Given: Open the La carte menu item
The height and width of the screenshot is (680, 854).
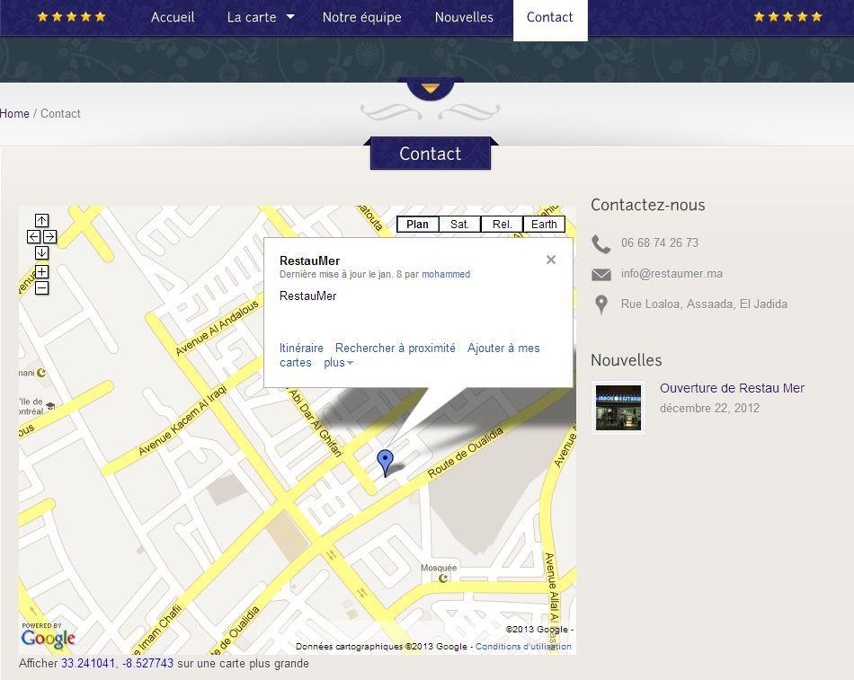Looking at the screenshot, I should coord(252,17).
